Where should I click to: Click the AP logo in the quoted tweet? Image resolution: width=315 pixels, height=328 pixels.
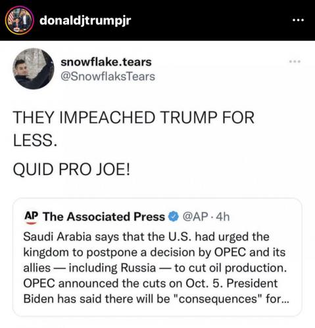pos(32,217)
